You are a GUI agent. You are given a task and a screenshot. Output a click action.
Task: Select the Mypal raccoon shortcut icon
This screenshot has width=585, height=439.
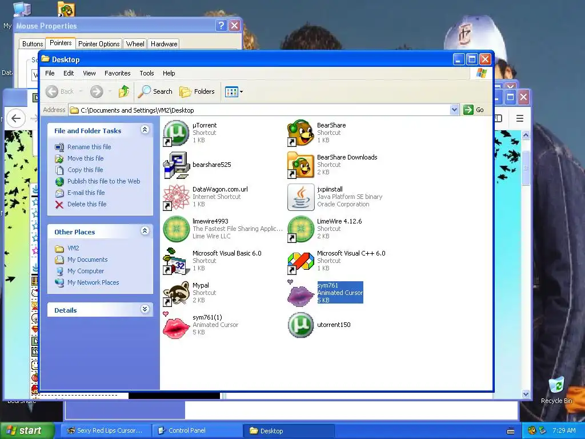pos(176,293)
